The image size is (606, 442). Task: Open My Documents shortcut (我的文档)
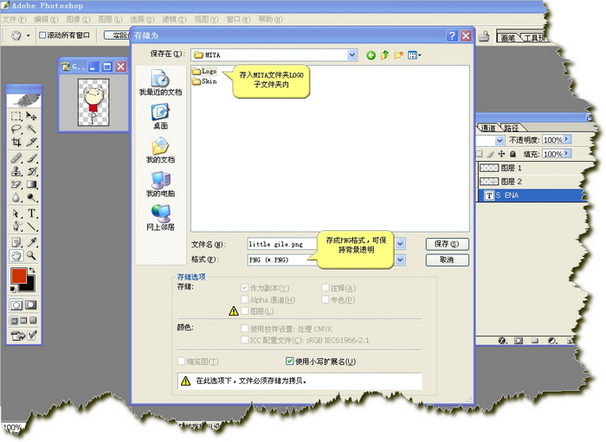coord(160,151)
